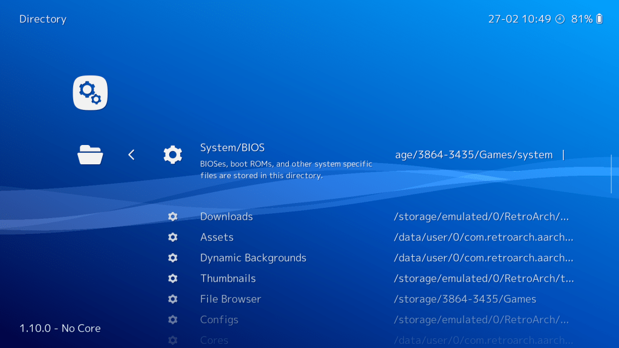619x348 pixels.
Task: Click the Dynamic Backgrounds gear icon
Action: coord(172,257)
